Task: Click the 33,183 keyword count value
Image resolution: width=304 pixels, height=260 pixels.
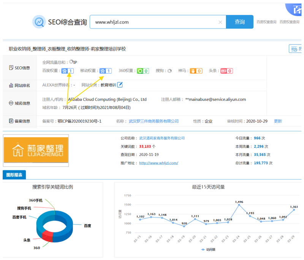Action: [x=145, y=147]
